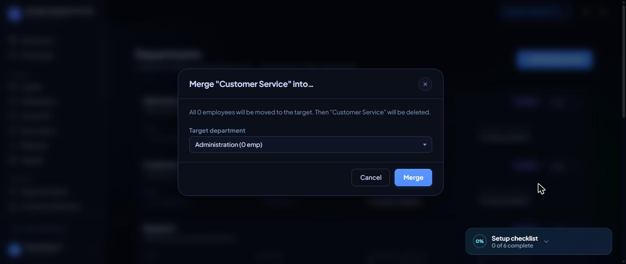The image size is (626, 264).
Task: Click the Cancel button
Action: coord(371,178)
